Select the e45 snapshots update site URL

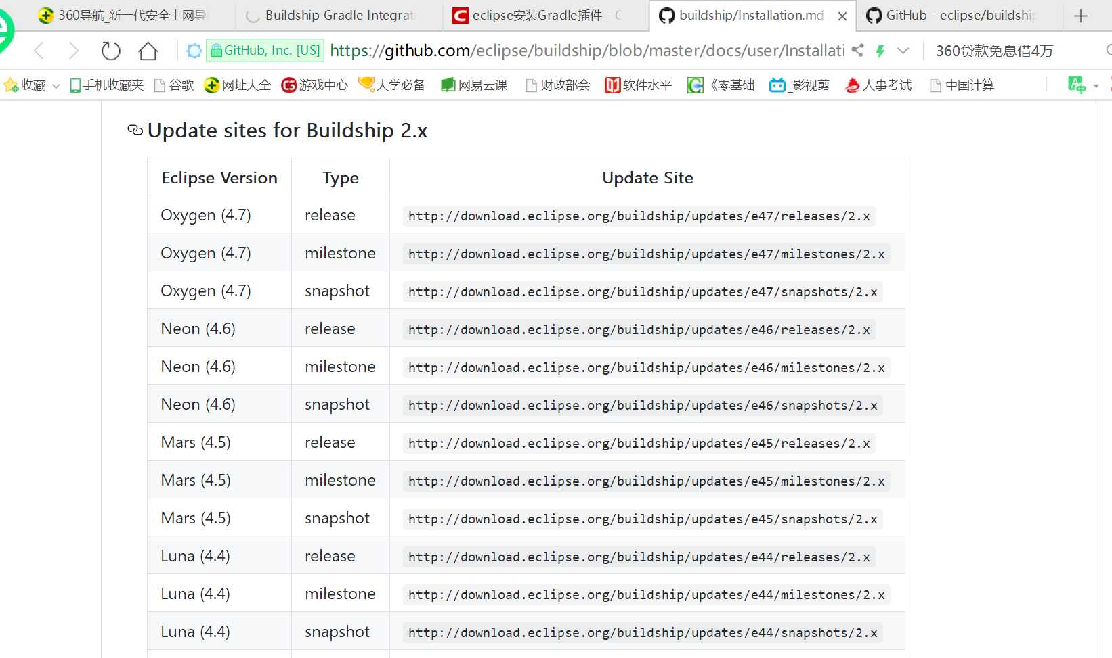click(643, 519)
